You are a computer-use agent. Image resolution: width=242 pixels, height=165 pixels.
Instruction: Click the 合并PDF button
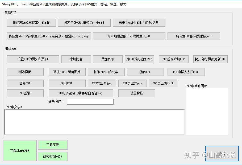click(x=25, y=83)
